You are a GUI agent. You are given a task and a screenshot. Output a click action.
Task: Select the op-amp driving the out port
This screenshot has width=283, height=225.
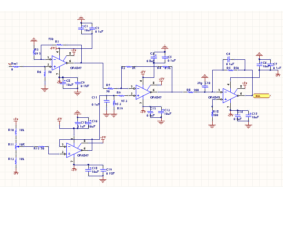pyautogui.click(x=230, y=96)
